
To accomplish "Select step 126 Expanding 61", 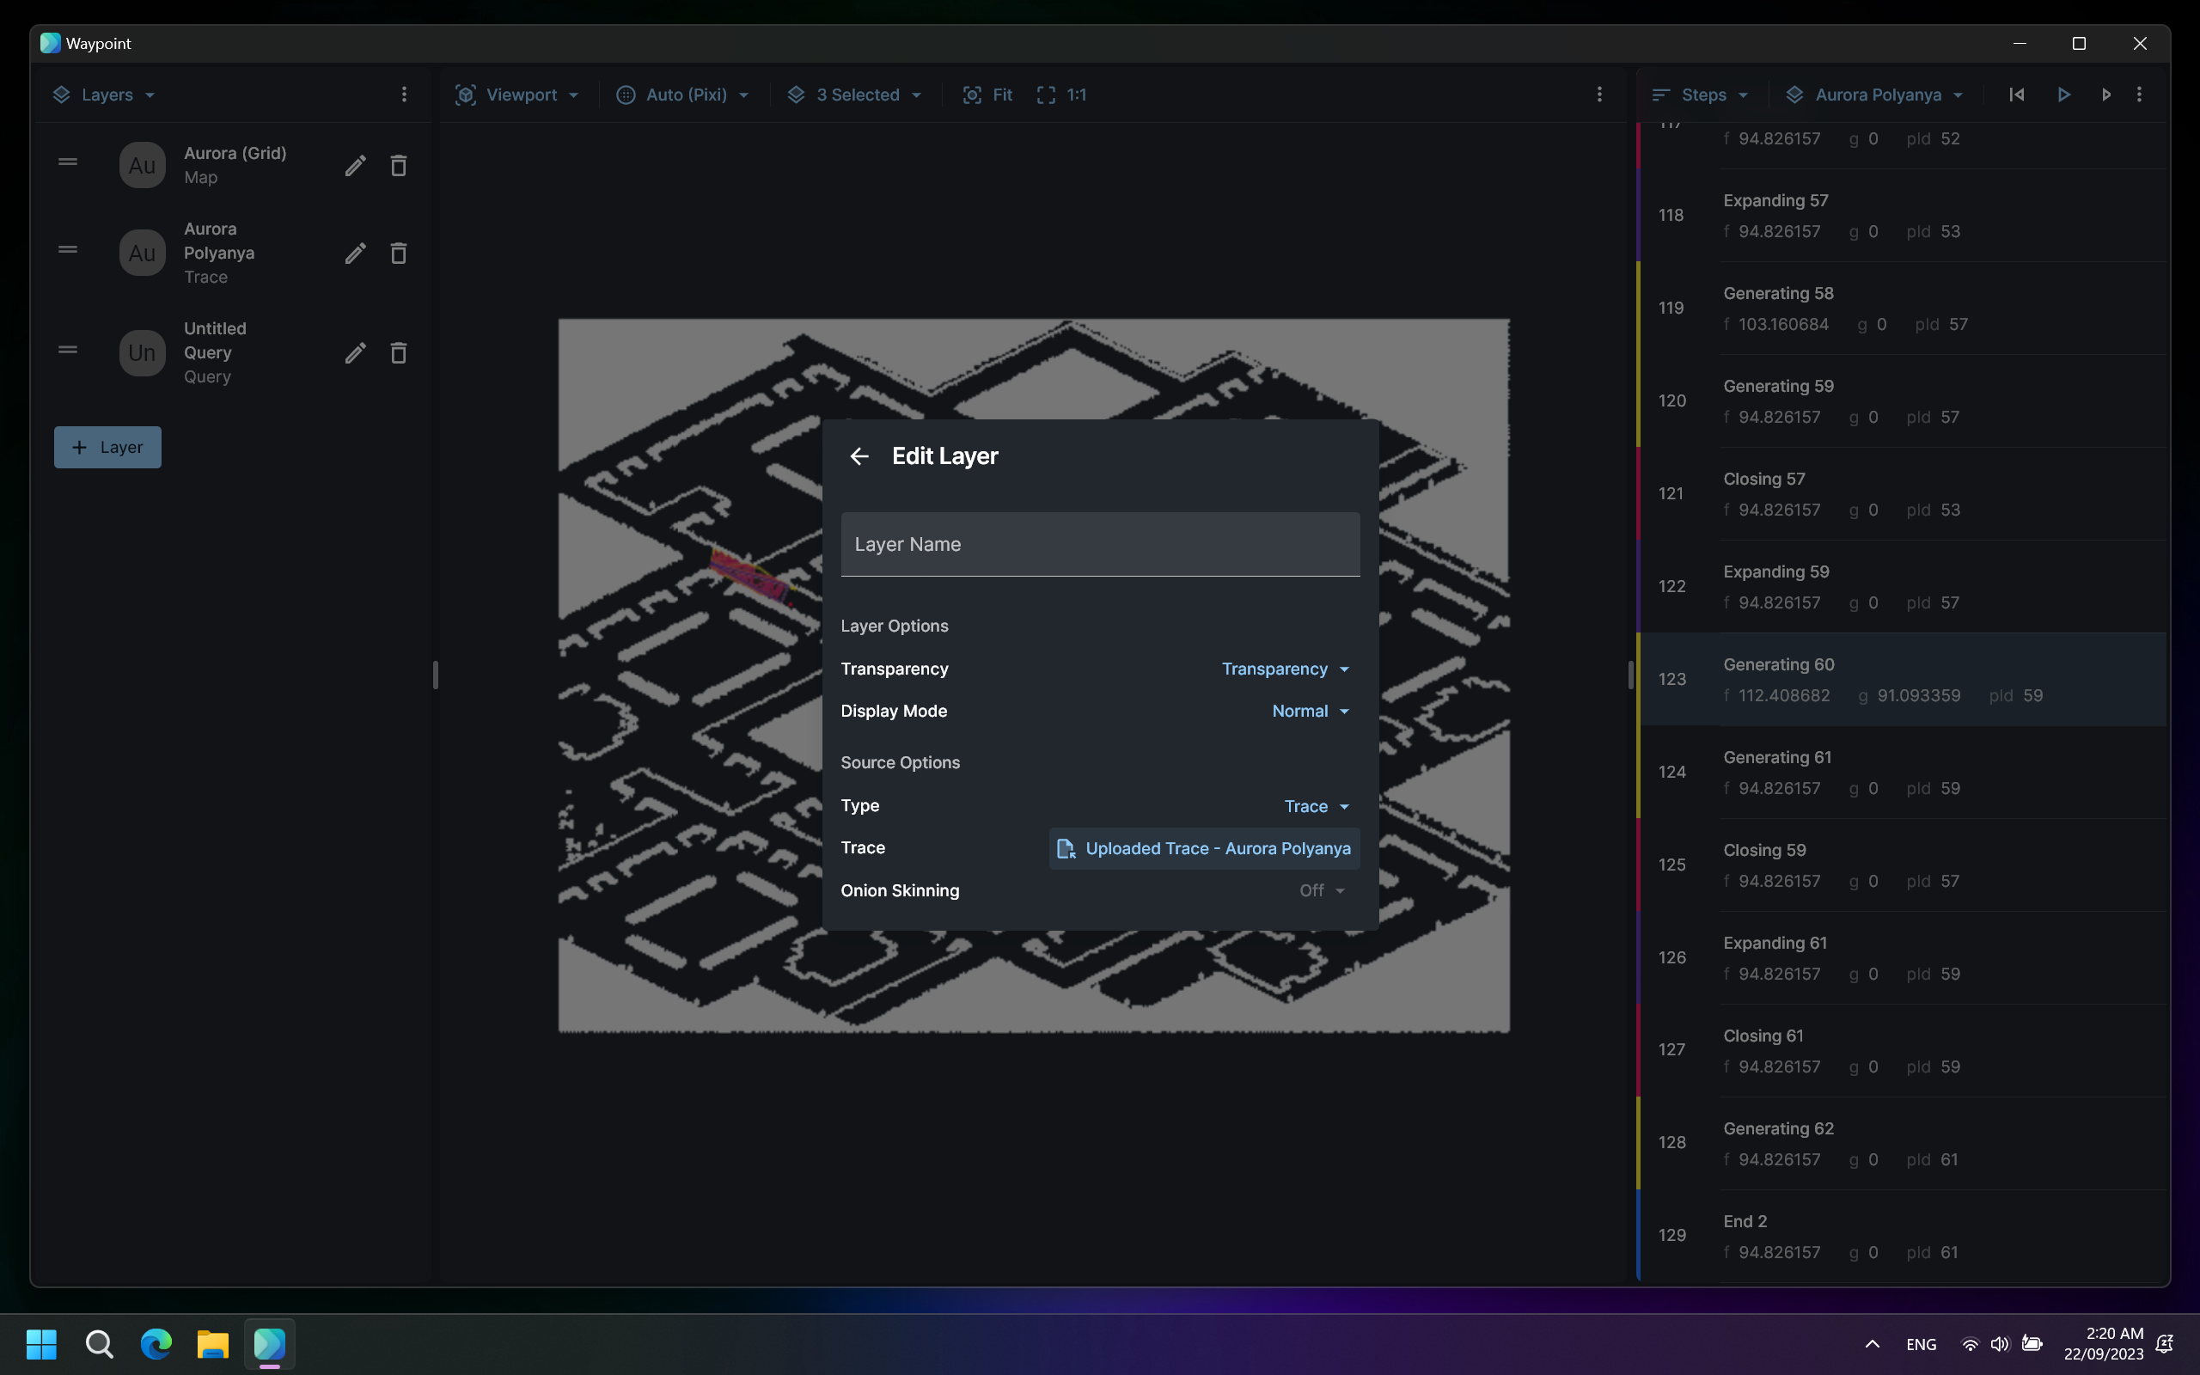I will (1904, 957).
